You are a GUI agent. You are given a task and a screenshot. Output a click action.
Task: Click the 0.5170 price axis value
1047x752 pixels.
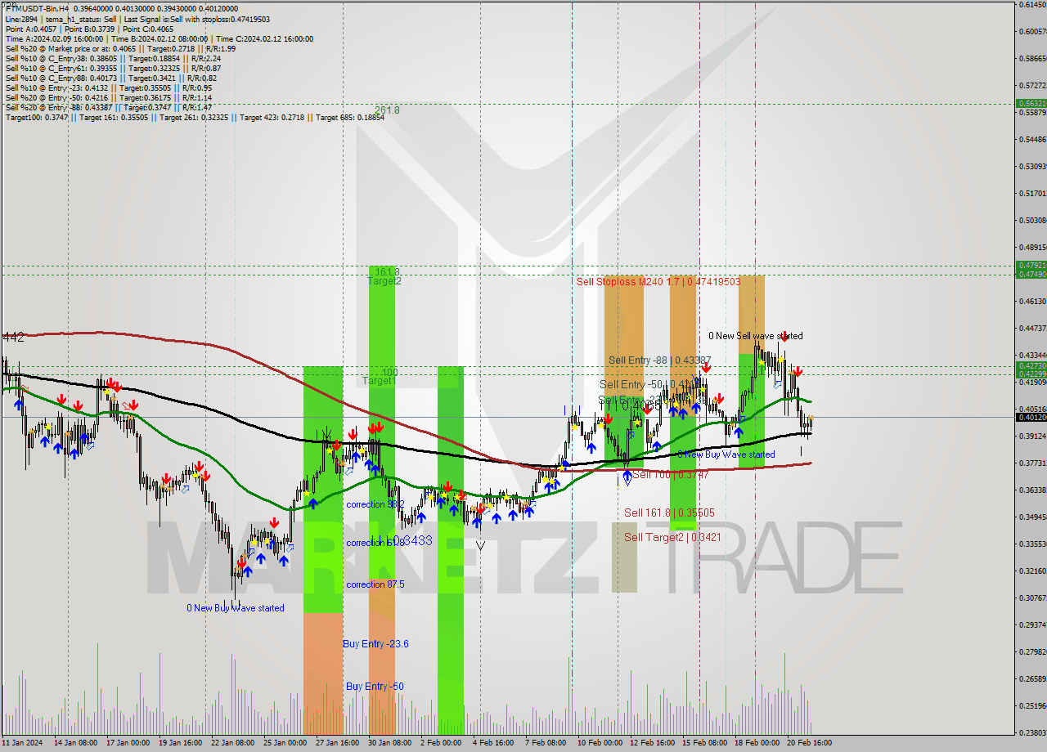(x=1032, y=194)
